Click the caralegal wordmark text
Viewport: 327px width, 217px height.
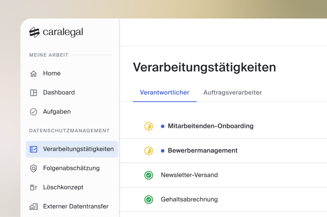pos(63,32)
